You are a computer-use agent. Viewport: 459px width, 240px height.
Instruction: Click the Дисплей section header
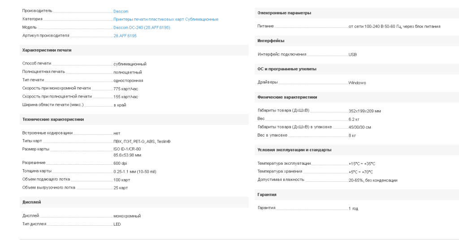(31, 202)
